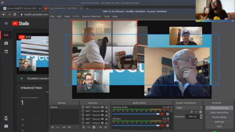Unmute Mic/Aux with the red speaker icon
Viewport: 235px width, 132px height.
tap(162, 125)
